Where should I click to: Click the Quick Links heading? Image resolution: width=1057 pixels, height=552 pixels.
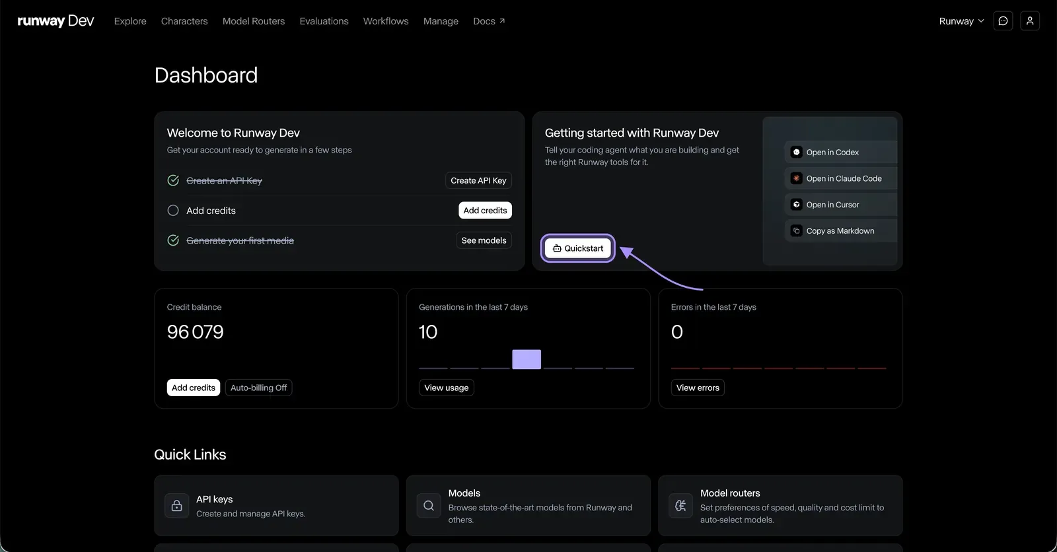click(190, 454)
